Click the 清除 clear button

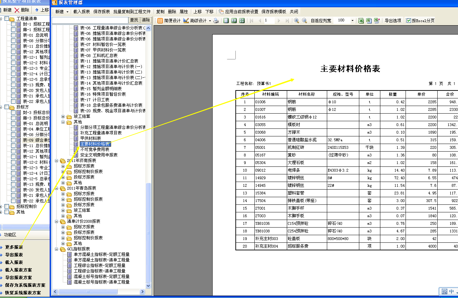pyautogui.click(x=146, y=20)
